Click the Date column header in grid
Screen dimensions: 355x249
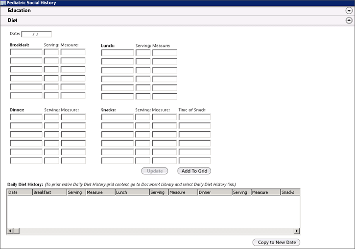[20, 192]
